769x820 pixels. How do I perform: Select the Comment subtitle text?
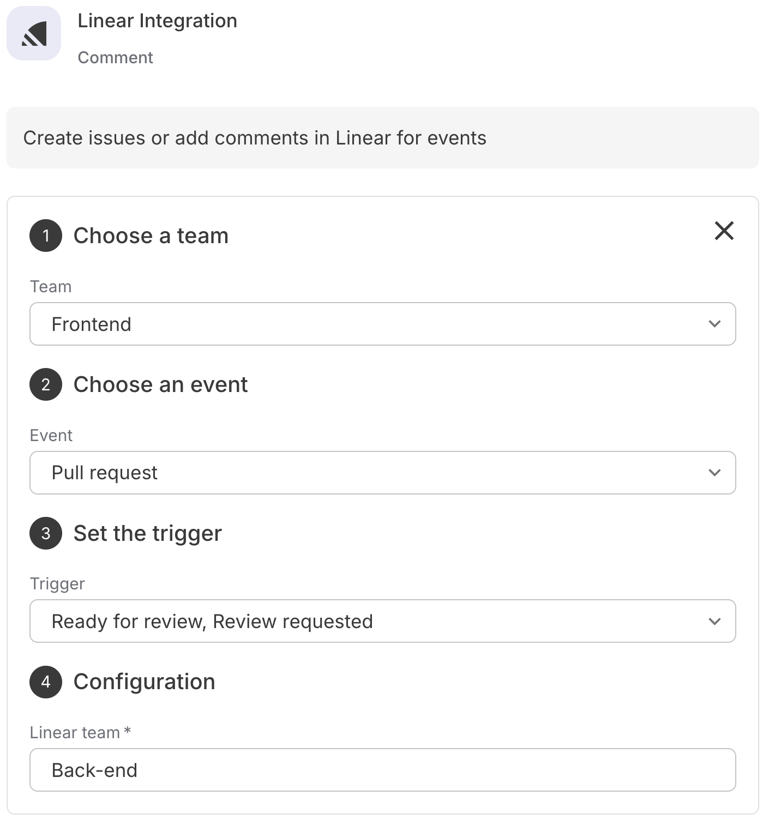[115, 57]
